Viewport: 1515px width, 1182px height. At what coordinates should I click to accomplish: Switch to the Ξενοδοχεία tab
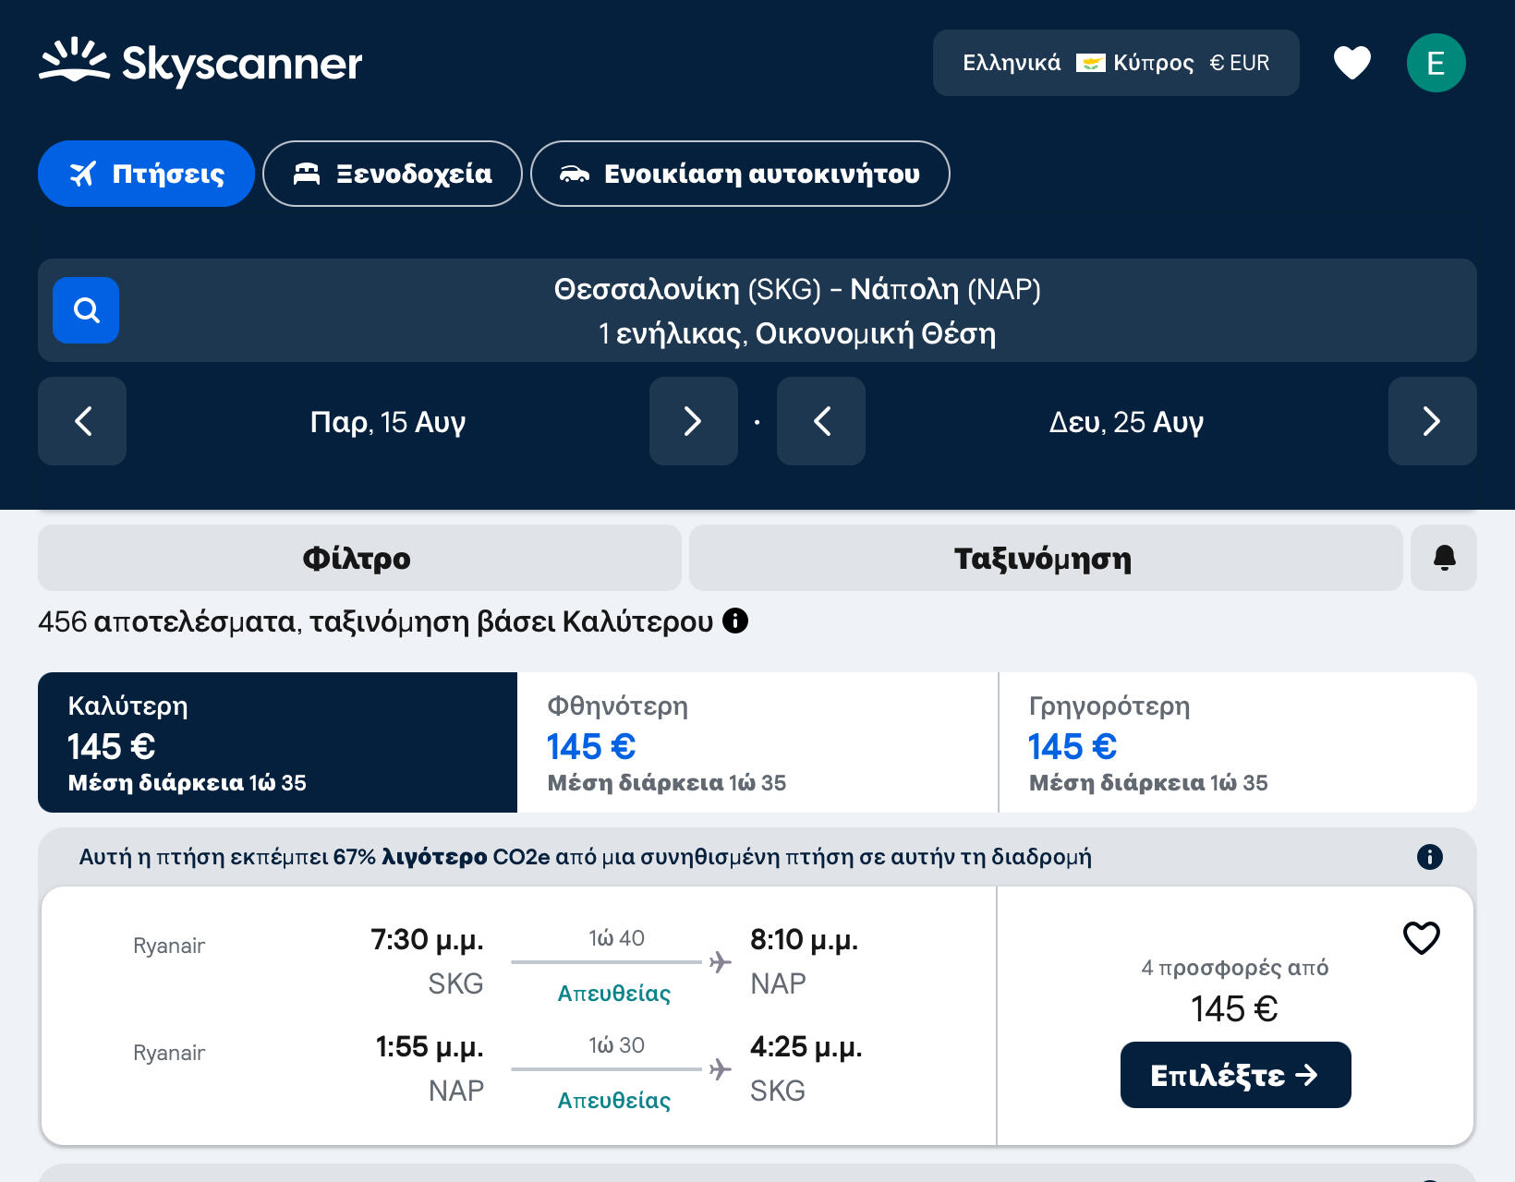pyautogui.click(x=393, y=174)
